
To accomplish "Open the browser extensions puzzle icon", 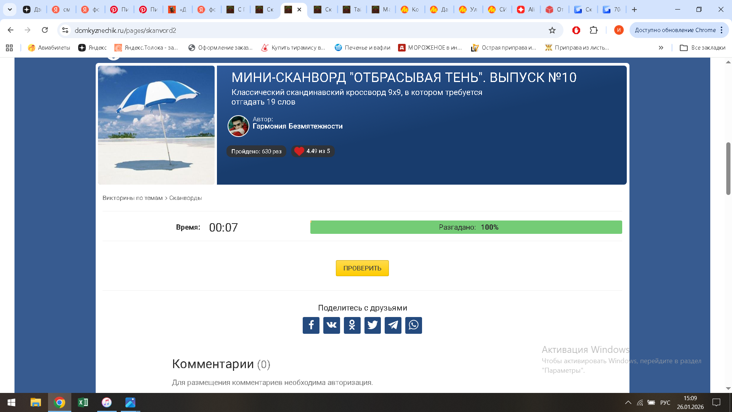I will point(594,30).
